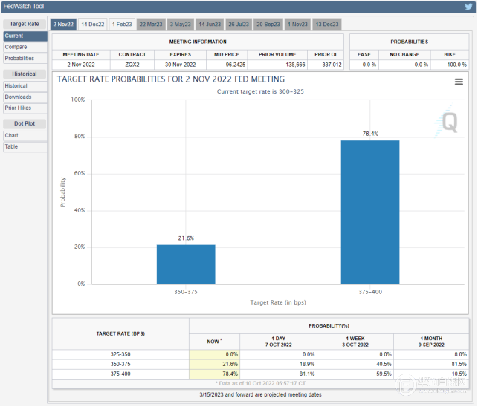Click the 81.1% one-day value
The image size is (478, 407).
click(307, 374)
